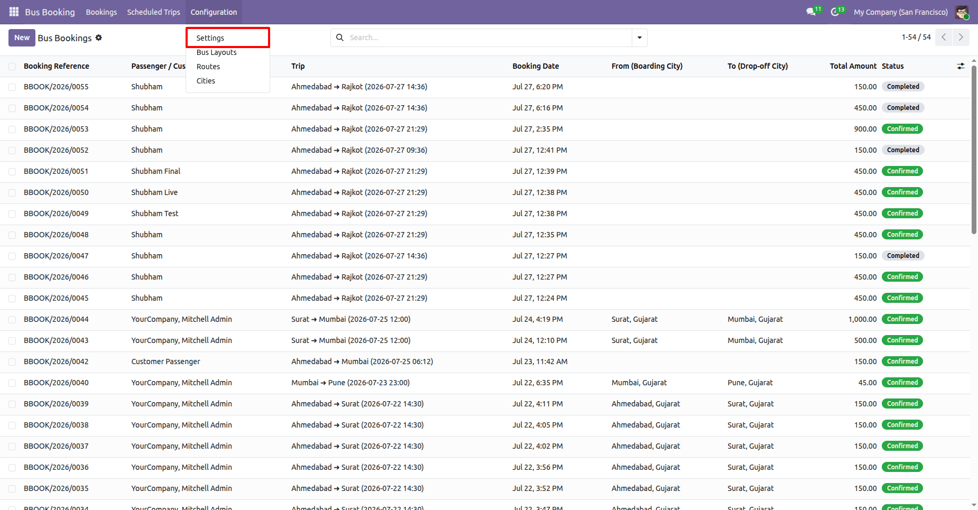Click passenger Shubham Final
The image size is (978, 510).
156,171
